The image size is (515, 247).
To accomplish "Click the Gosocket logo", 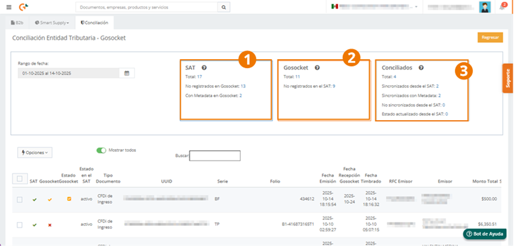I will (x=23, y=7).
